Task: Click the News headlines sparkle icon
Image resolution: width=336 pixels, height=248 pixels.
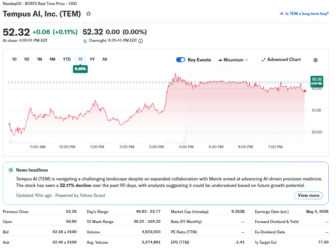Action: click(10, 170)
